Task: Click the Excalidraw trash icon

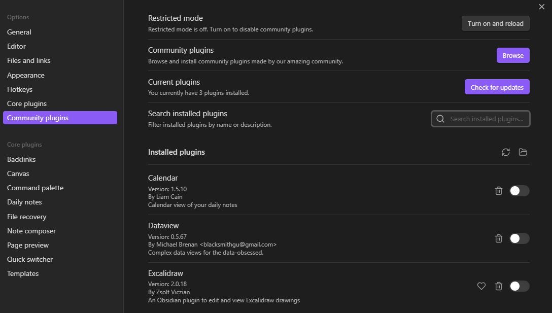Action: [499, 286]
